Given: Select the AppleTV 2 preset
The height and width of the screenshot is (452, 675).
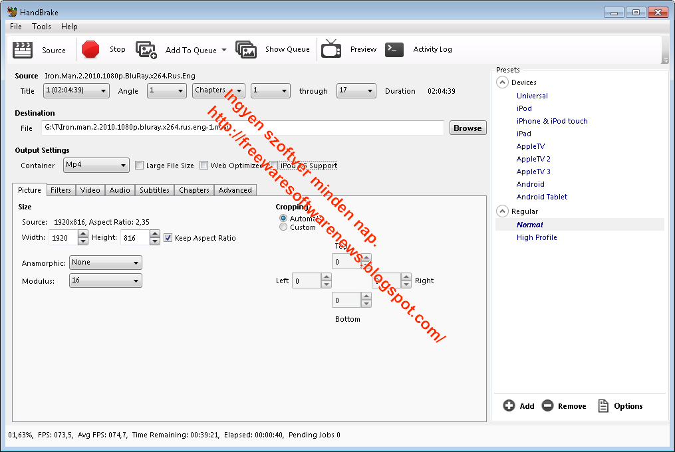Looking at the screenshot, I should pos(533,159).
